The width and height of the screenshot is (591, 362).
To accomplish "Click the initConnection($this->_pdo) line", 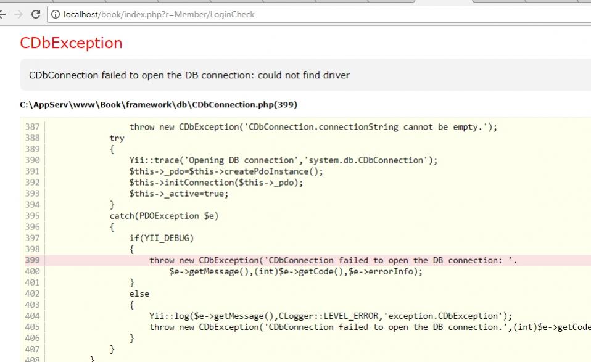I will [216, 183].
